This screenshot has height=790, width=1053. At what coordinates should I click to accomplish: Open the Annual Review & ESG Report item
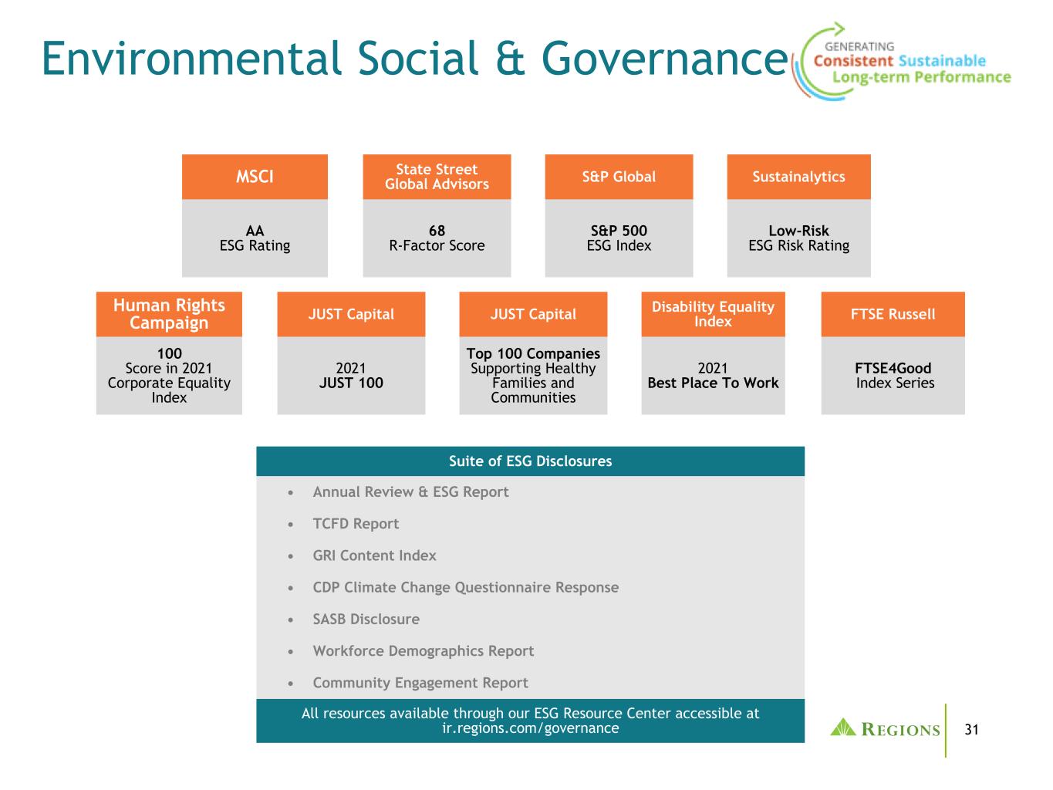[410, 492]
